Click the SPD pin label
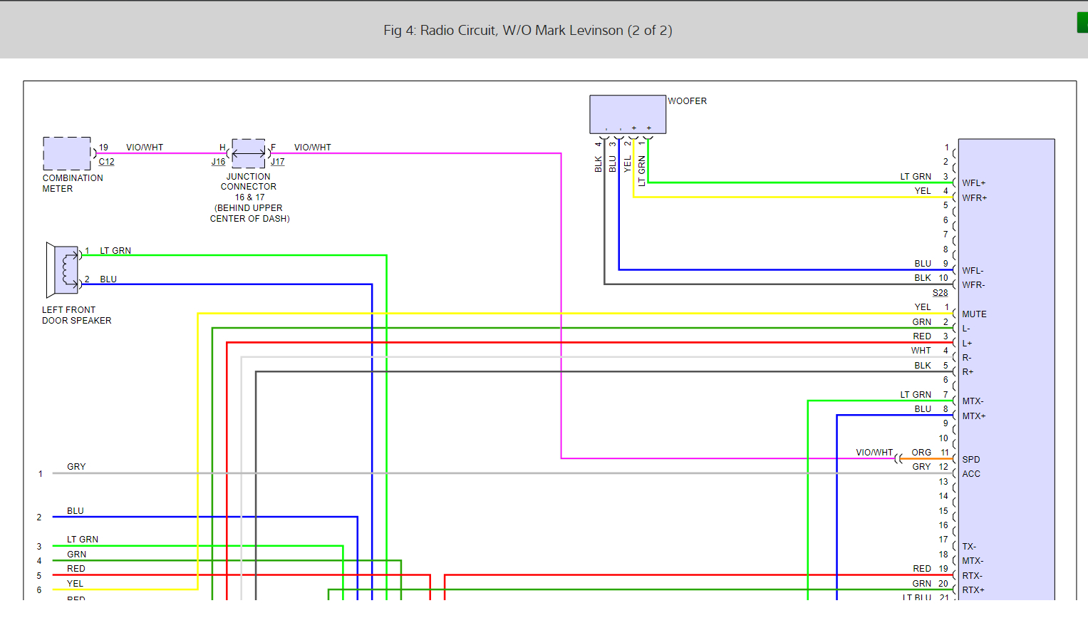1088x618 pixels. click(970, 460)
